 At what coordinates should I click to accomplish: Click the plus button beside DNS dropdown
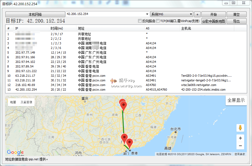click(197, 14)
